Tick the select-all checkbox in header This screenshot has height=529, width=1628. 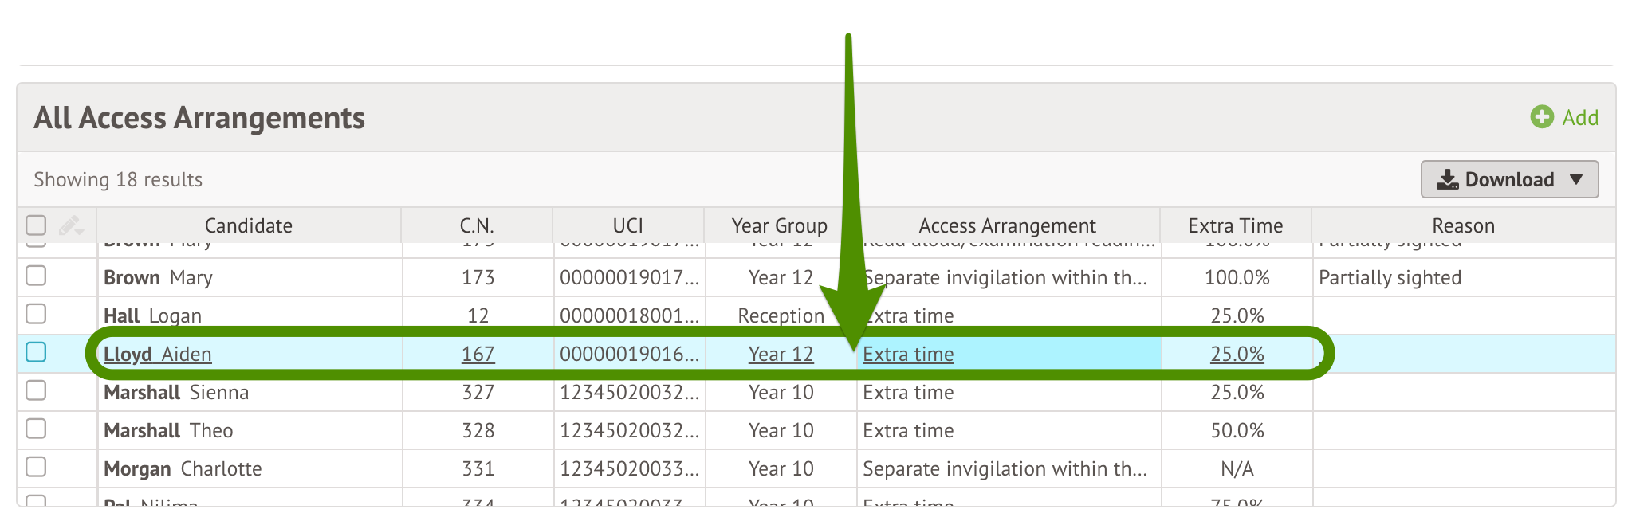(x=36, y=225)
